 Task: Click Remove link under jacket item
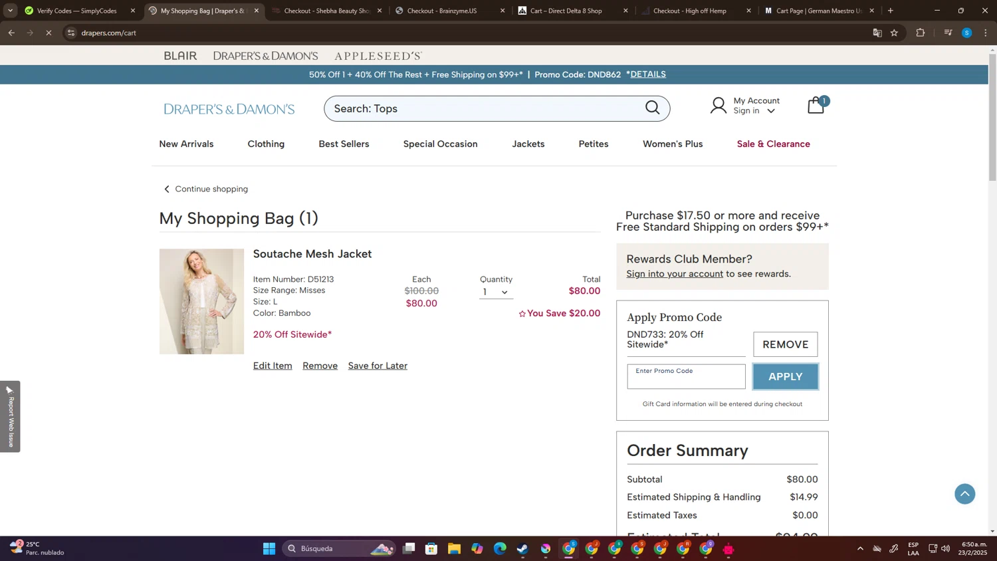click(x=320, y=366)
